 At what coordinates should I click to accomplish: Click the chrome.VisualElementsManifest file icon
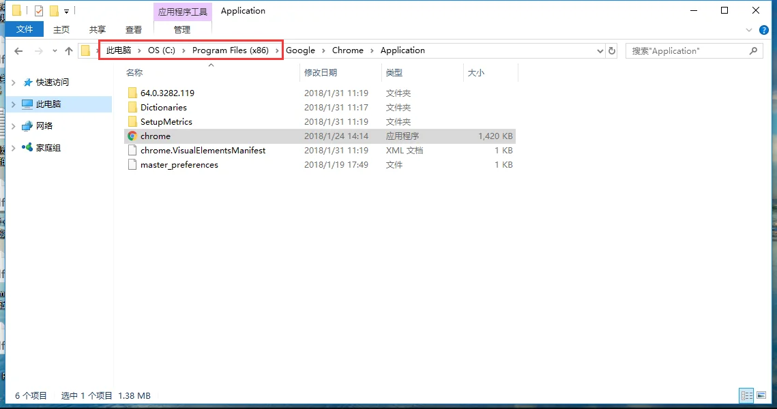(x=132, y=150)
